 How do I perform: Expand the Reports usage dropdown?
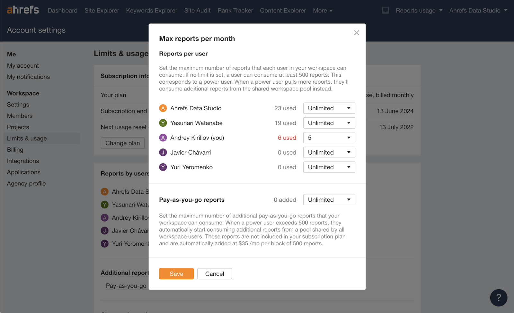416,10
